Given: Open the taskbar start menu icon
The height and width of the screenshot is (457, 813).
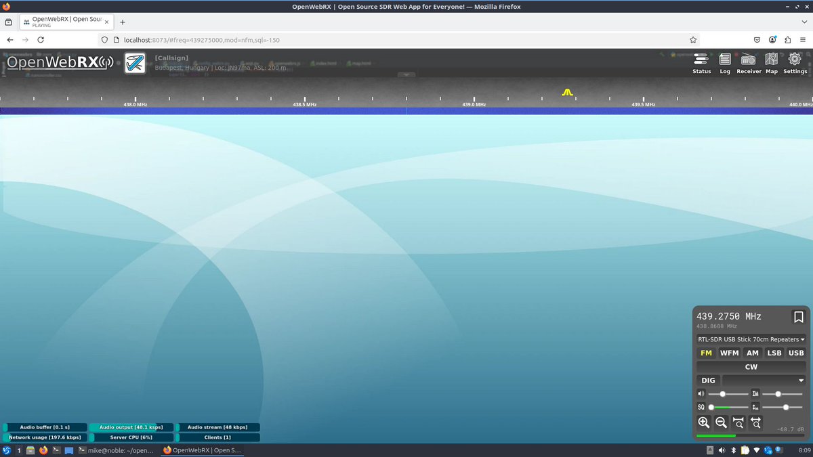Looking at the screenshot, I should tap(7, 450).
